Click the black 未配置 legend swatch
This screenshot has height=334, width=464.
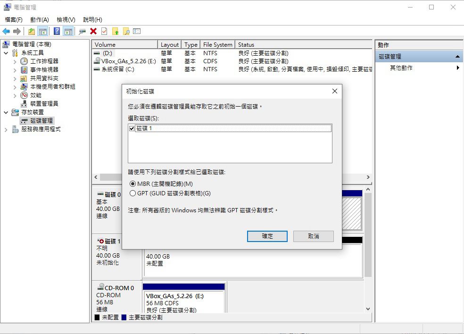[97, 317]
